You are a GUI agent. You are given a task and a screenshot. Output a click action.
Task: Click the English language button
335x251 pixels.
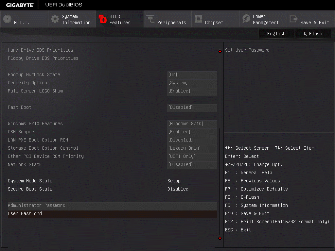coord(276,34)
